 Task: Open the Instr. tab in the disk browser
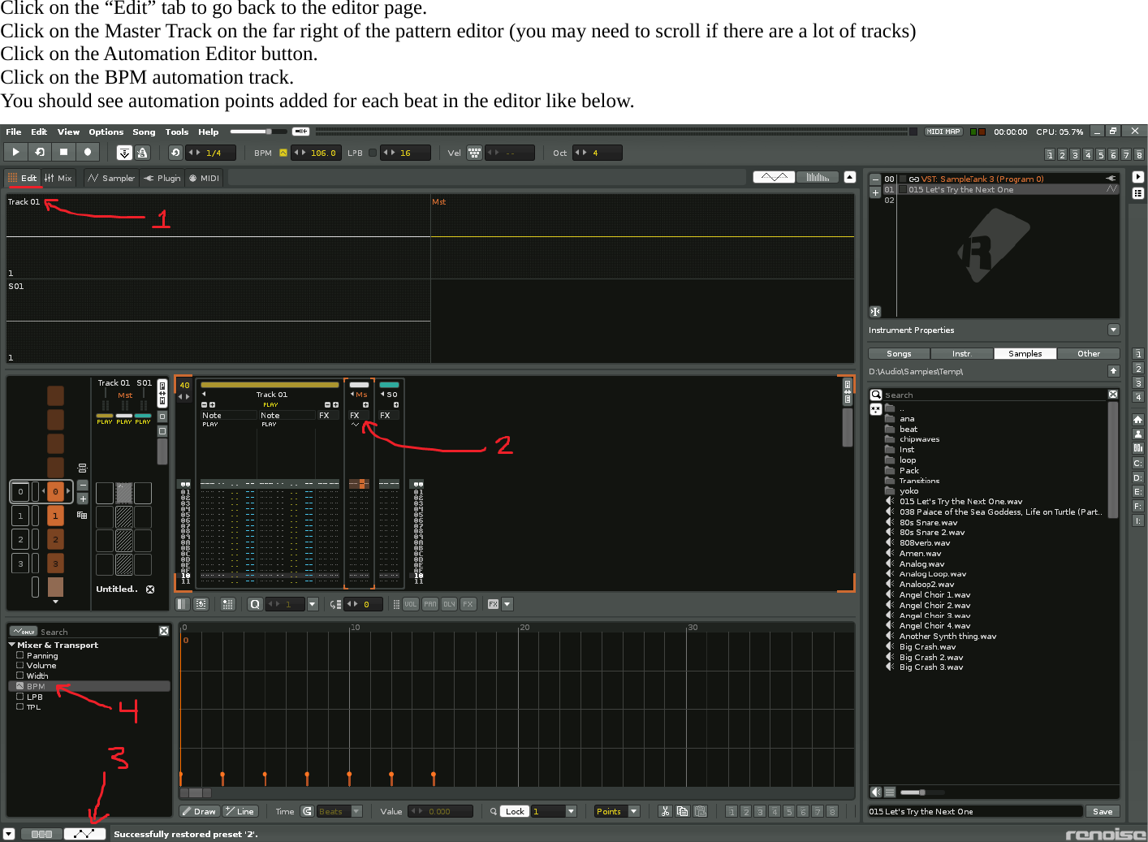pyautogui.click(x=961, y=353)
